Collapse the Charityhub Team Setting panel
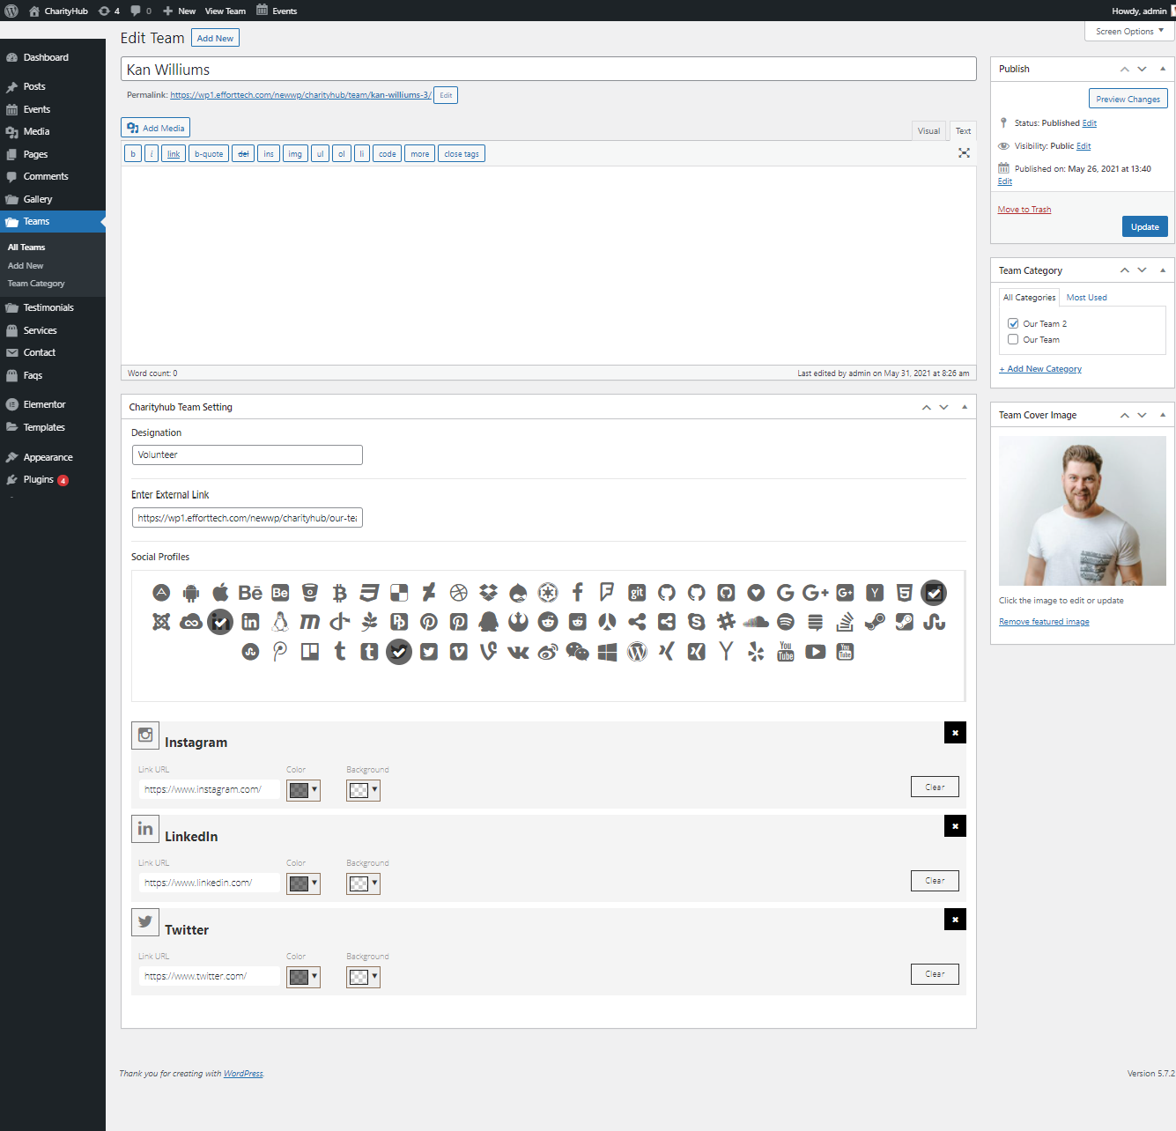The image size is (1176, 1131). 965,407
